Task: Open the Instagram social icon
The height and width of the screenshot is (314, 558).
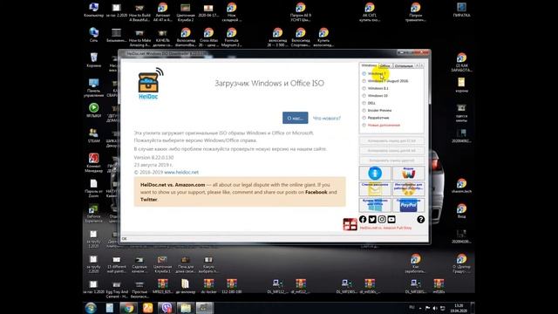Action: [382, 219]
